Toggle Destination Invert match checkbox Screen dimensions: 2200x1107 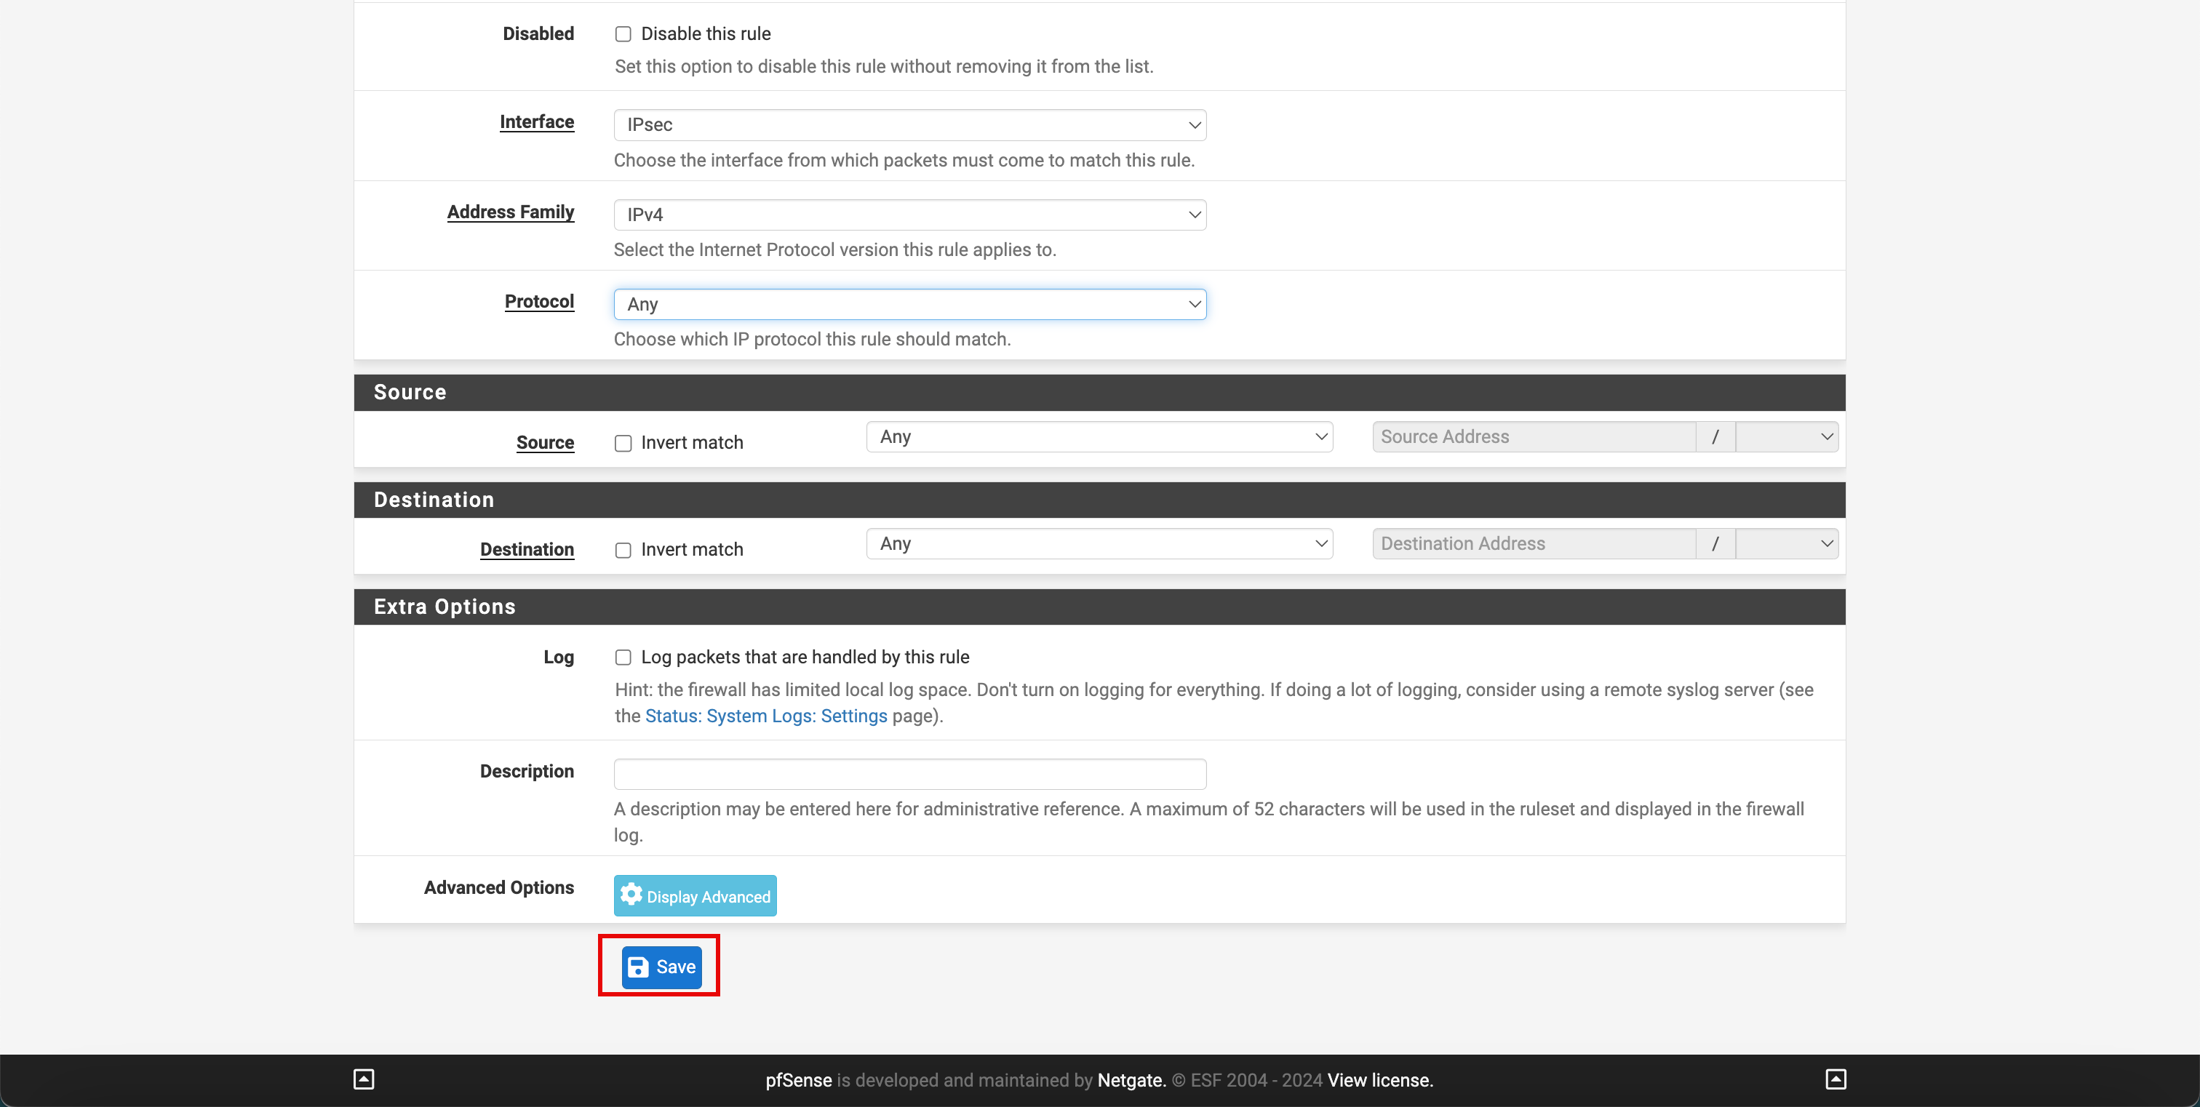click(623, 549)
